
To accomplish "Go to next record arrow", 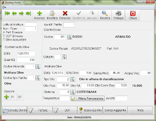I will point(21,13).
